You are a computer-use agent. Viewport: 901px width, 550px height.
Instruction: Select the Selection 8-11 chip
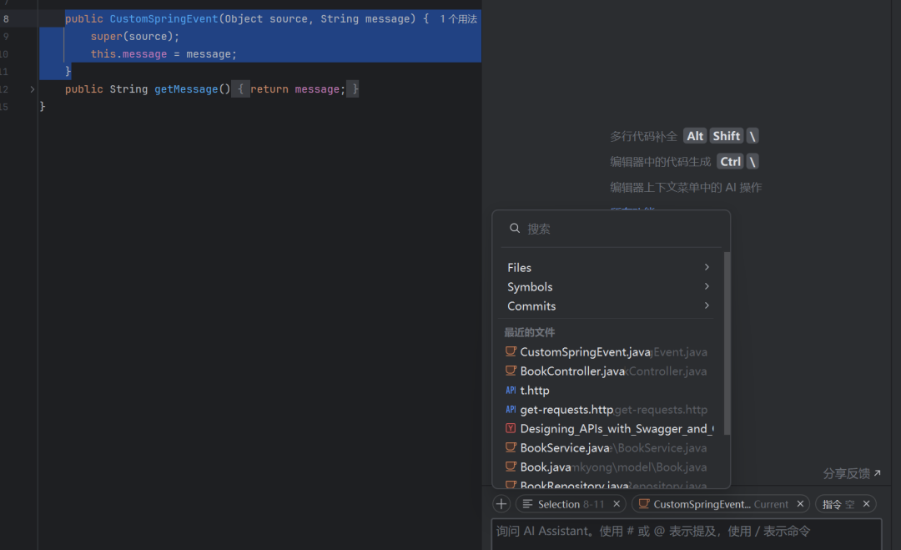(x=571, y=504)
